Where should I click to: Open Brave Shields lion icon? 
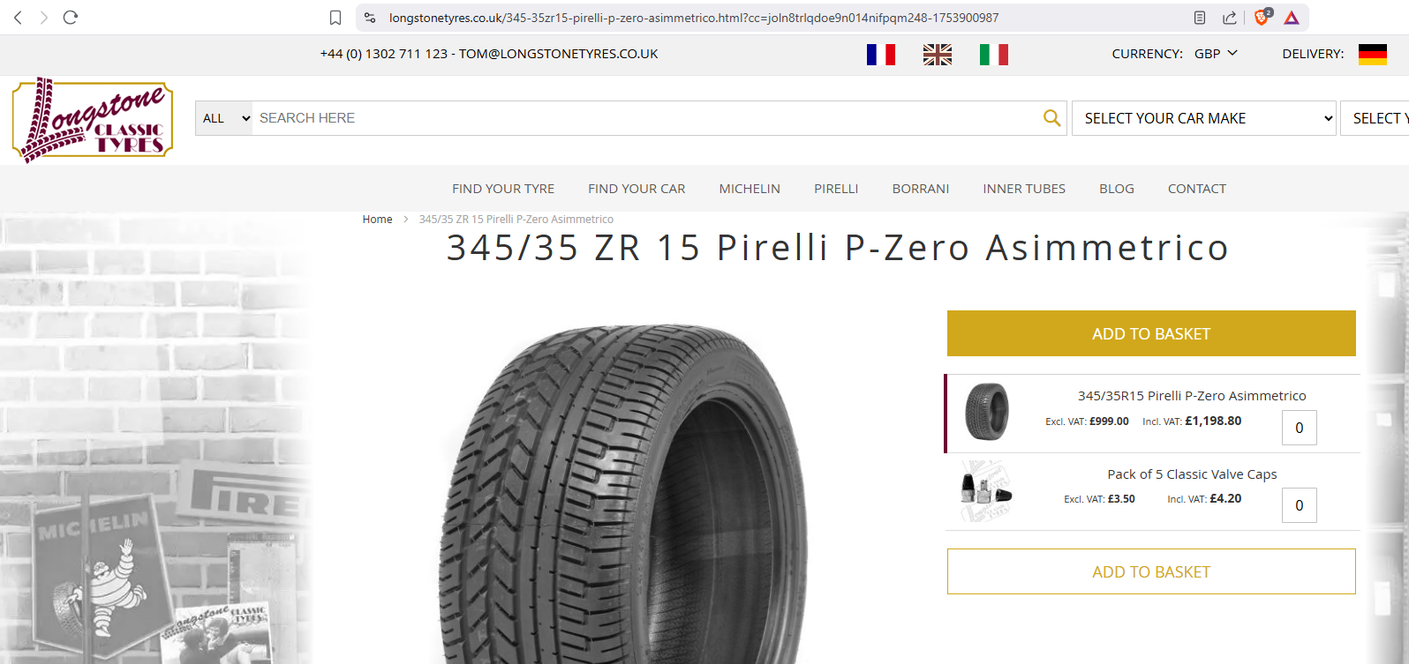point(1262,18)
